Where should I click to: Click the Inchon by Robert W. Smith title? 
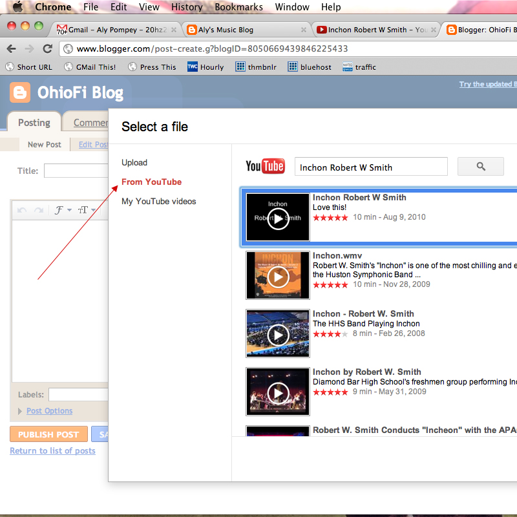pos(367,372)
